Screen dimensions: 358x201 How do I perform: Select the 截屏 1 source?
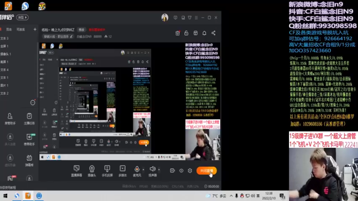[x=4, y=62]
